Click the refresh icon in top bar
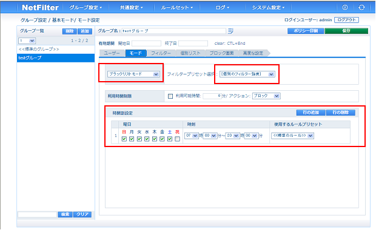The height and width of the screenshot is (230, 376). pos(361,7)
